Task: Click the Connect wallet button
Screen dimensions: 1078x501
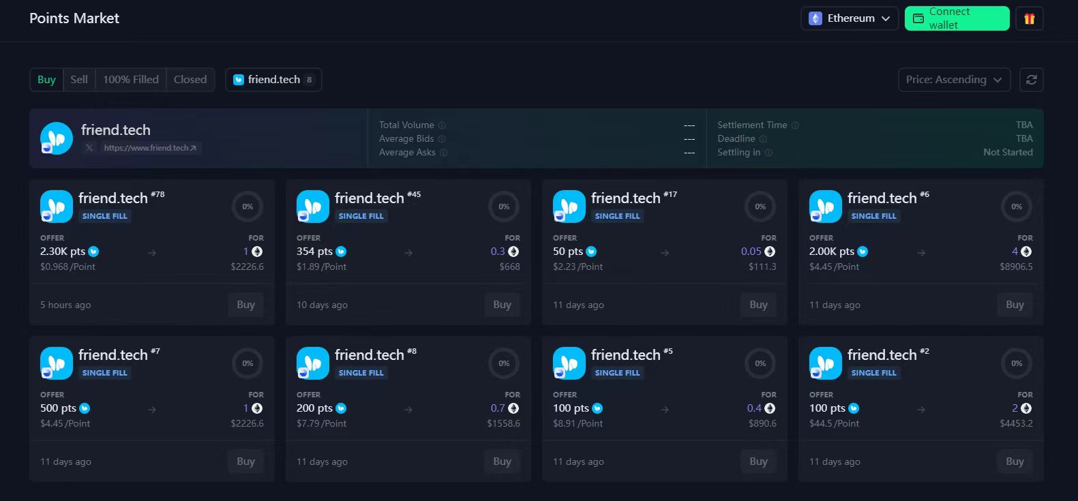Action: pos(957,18)
